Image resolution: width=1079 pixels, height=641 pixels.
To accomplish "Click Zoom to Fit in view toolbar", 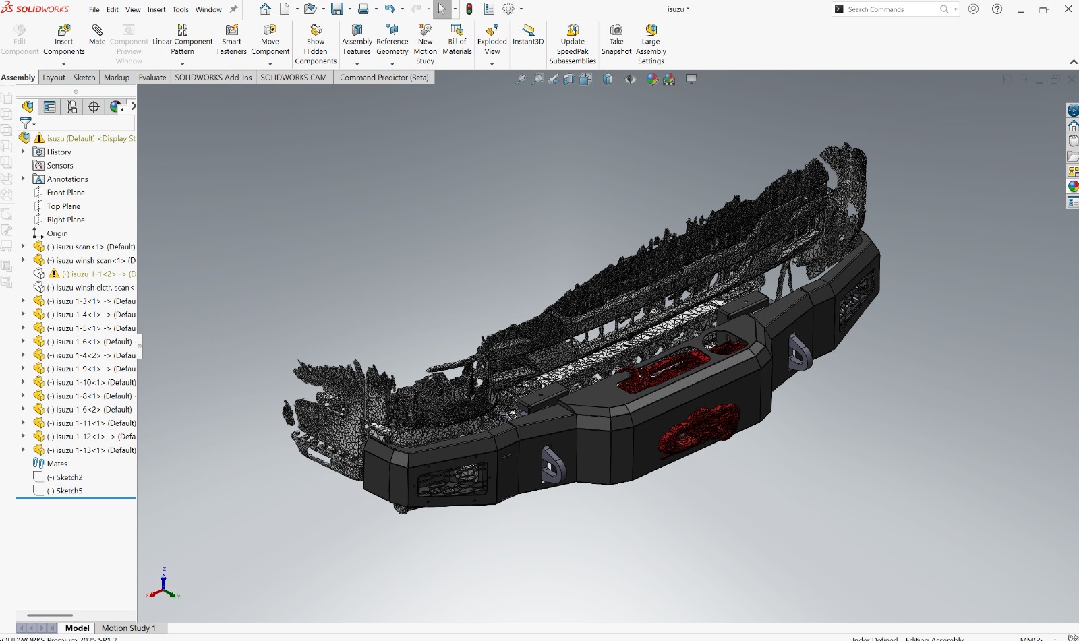I will [x=521, y=80].
